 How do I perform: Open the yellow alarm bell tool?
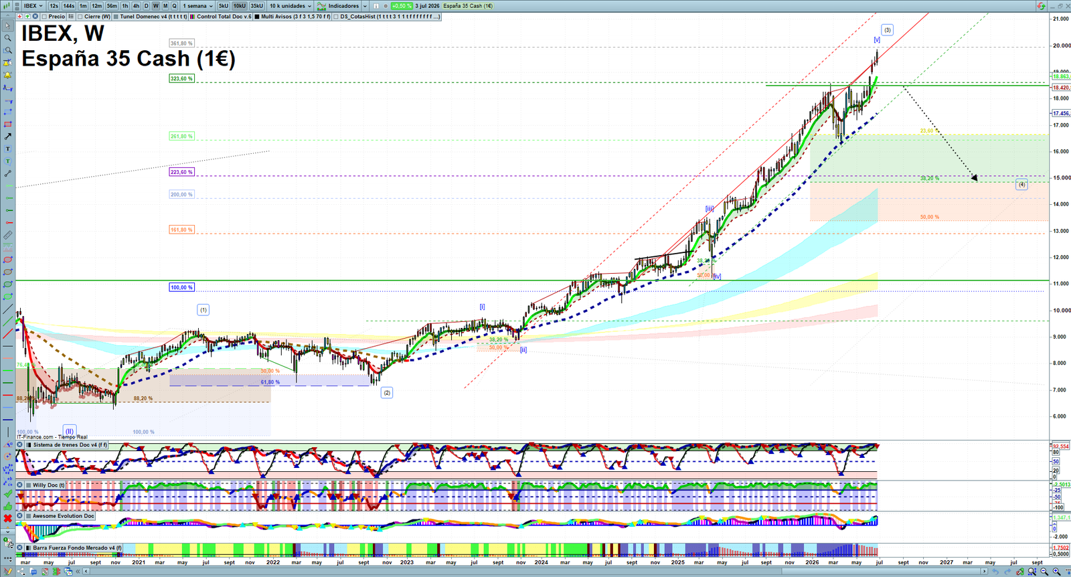pyautogui.click(x=7, y=75)
